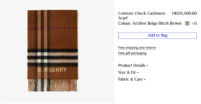Click the chevron icon beside Size & Fit
Viewport: 201px width, 104px height.
138,72
